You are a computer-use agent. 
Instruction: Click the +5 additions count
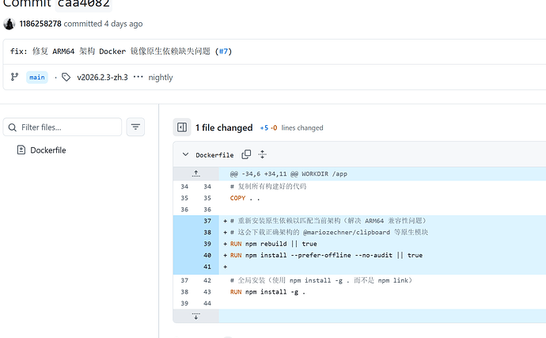click(264, 128)
